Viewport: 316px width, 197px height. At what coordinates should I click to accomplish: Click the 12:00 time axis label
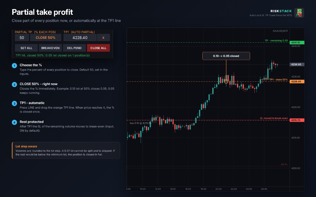tap(158, 189)
